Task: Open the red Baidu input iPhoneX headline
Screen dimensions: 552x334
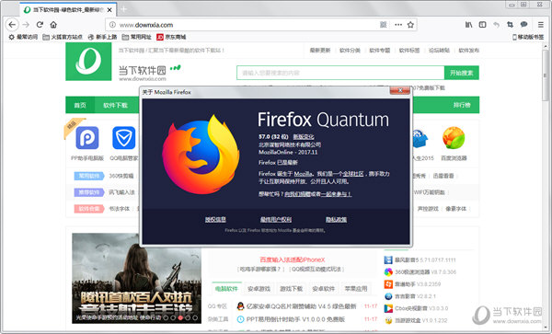Action: 293,259
